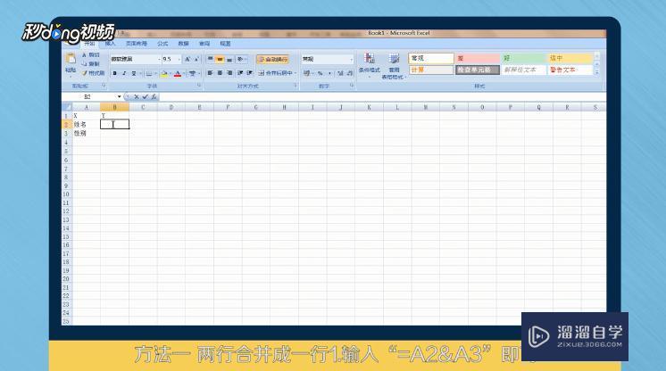Open the Home (开始) ribbon tab

[x=89, y=44]
